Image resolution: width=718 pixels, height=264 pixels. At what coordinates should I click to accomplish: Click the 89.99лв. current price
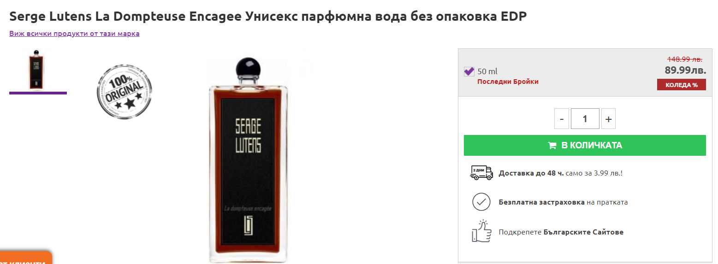685,70
